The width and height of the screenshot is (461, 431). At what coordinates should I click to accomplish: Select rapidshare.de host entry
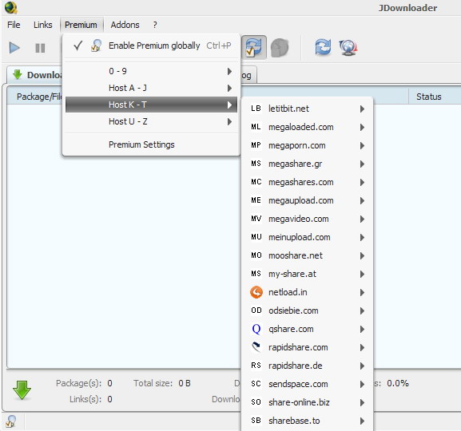[307, 366]
